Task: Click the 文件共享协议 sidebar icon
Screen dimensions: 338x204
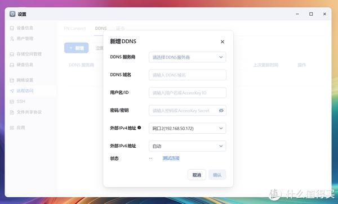Action: coord(12,112)
